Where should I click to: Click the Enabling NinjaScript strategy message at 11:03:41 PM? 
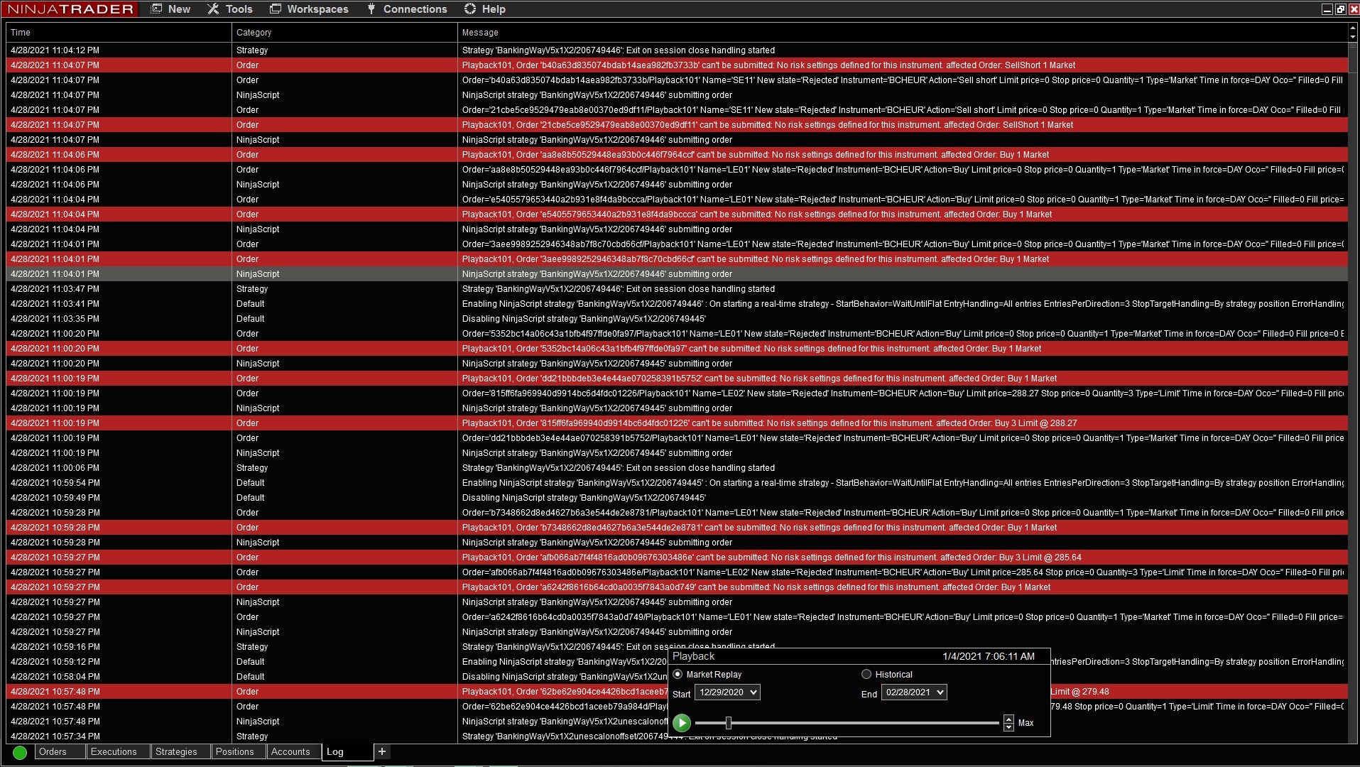pos(903,304)
